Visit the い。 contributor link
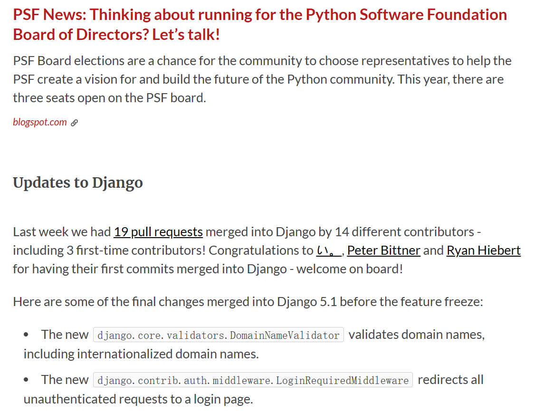 (328, 250)
